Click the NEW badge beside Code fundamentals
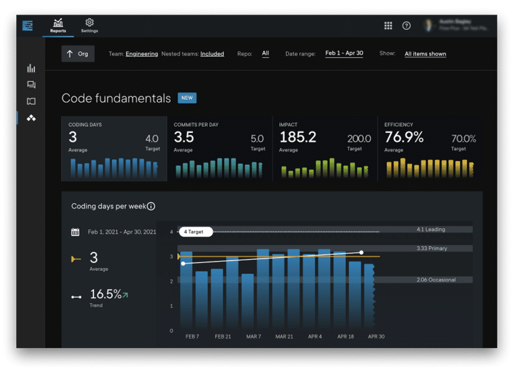 [x=187, y=98]
